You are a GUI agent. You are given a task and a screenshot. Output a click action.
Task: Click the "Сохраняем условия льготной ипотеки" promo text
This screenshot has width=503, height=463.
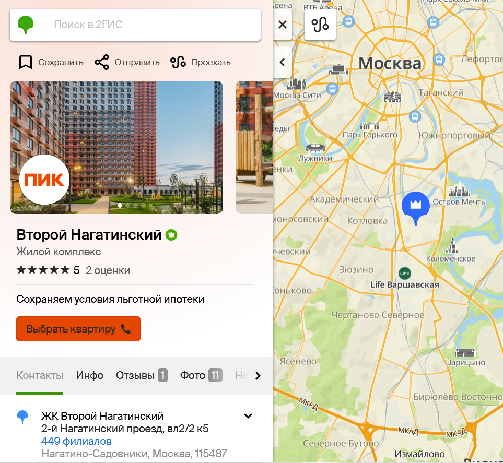[x=110, y=299]
